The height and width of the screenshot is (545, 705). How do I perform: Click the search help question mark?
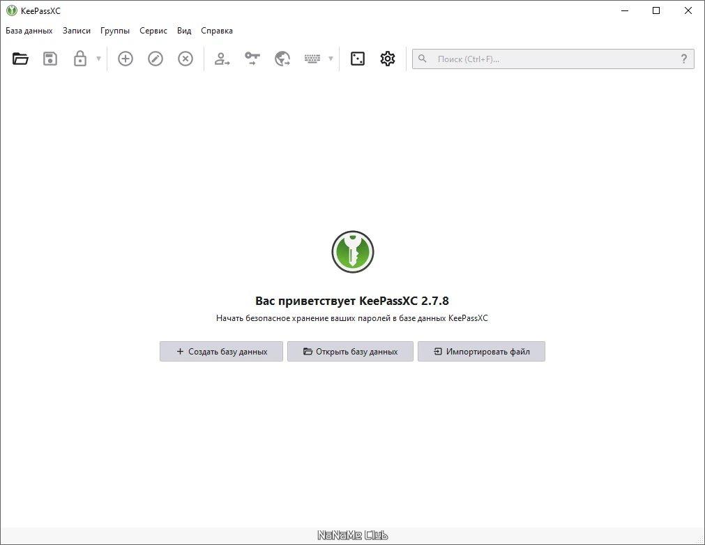pyautogui.click(x=684, y=59)
